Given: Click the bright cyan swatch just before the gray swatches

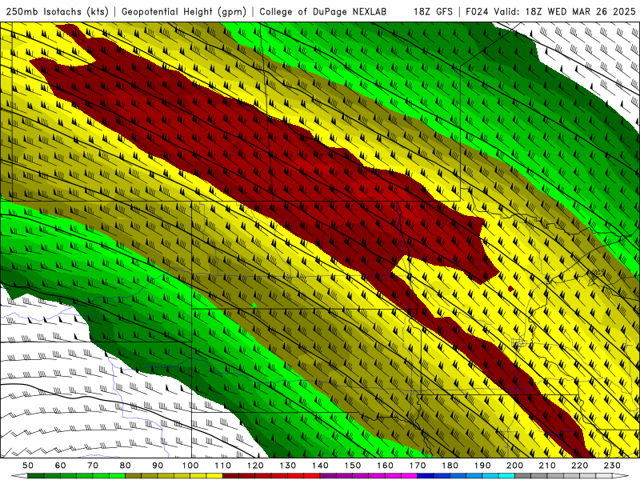Looking at the screenshot, I should click(x=506, y=476).
